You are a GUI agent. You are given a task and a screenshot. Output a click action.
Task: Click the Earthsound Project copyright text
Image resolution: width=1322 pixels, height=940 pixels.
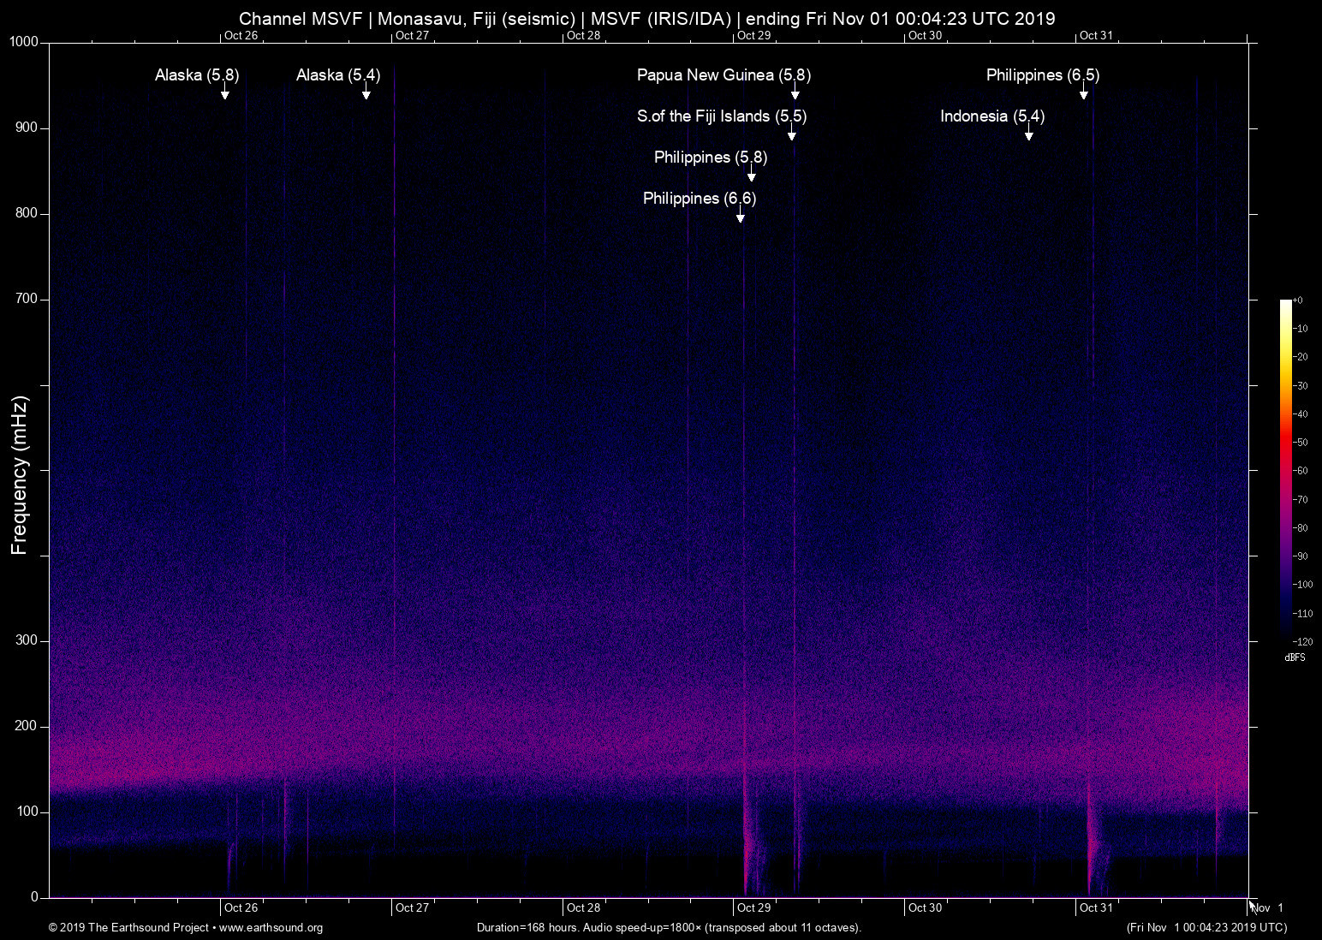[128, 928]
